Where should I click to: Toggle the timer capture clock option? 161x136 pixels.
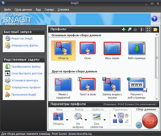click(127, 115)
